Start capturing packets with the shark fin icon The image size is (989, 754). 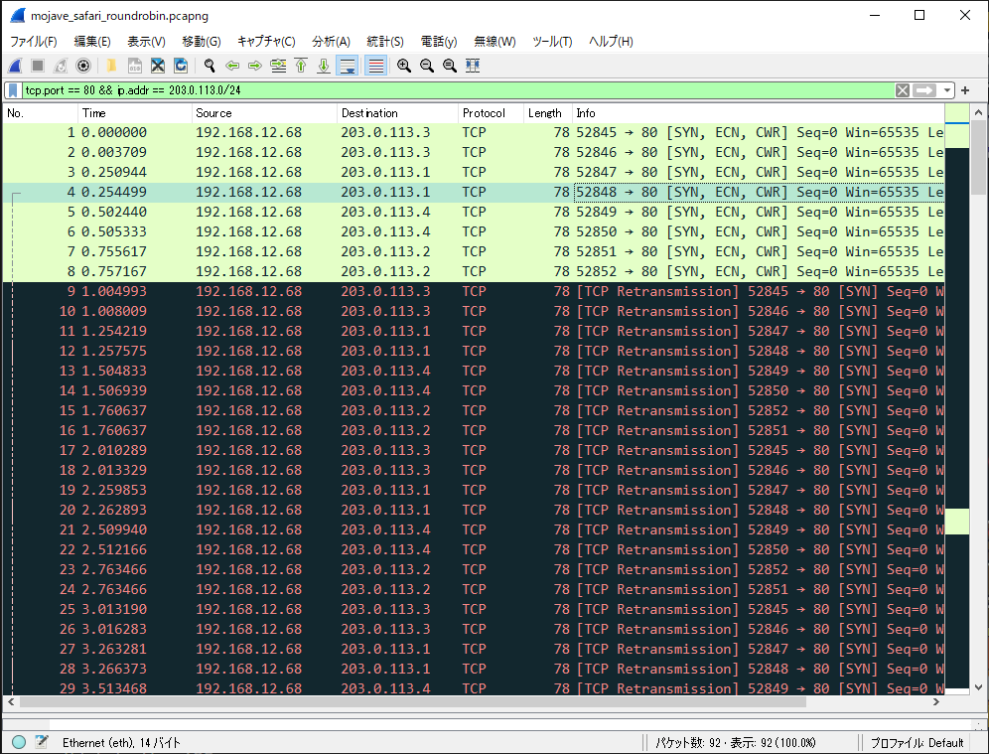(15, 66)
